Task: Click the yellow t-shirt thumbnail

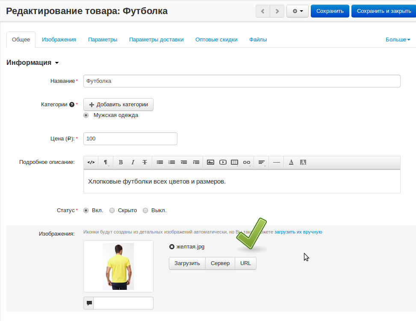Action: click(118, 266)
